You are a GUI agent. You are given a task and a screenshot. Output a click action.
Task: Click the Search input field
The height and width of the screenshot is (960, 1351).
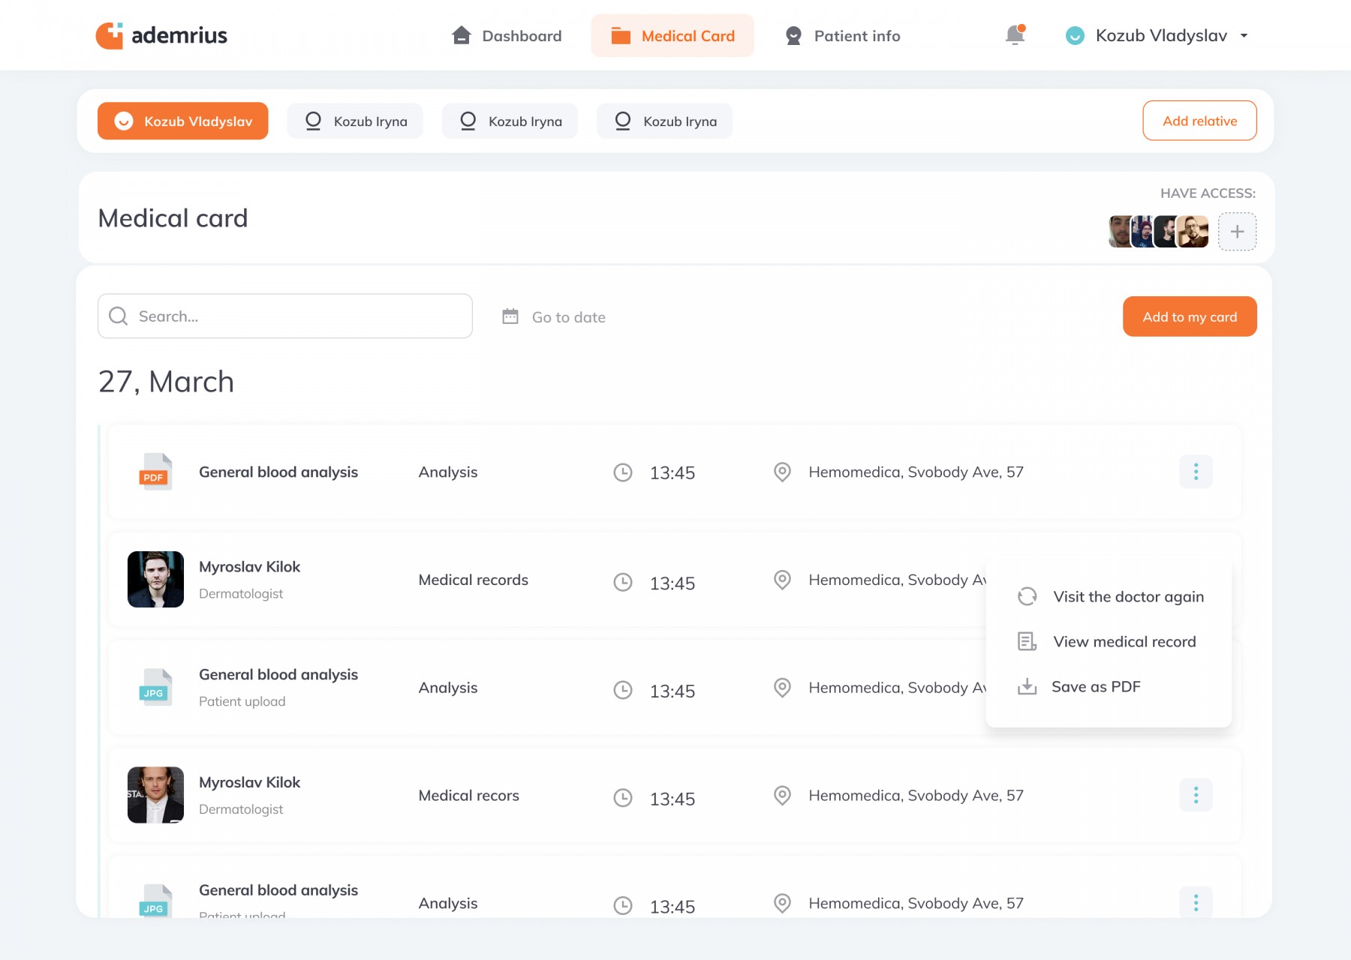coord(285,316)
